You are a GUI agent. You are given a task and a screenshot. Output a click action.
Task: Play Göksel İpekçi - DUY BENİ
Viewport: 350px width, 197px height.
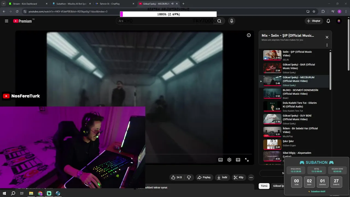tap(294, 120)
